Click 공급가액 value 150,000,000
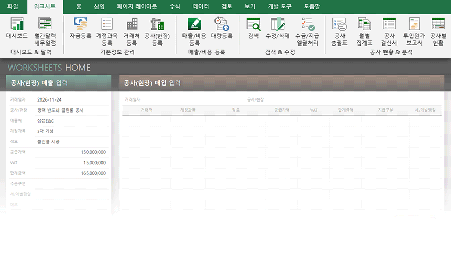Viewport: 451px width, 267px height. click(x=93, y=152)
